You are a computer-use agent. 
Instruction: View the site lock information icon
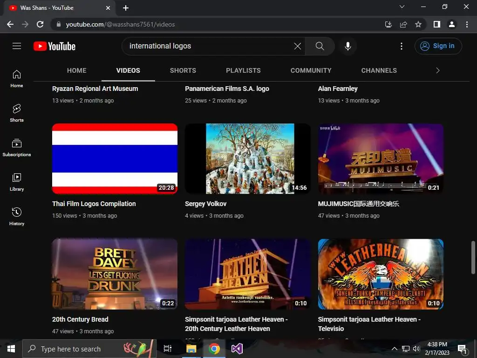point(59,24)
